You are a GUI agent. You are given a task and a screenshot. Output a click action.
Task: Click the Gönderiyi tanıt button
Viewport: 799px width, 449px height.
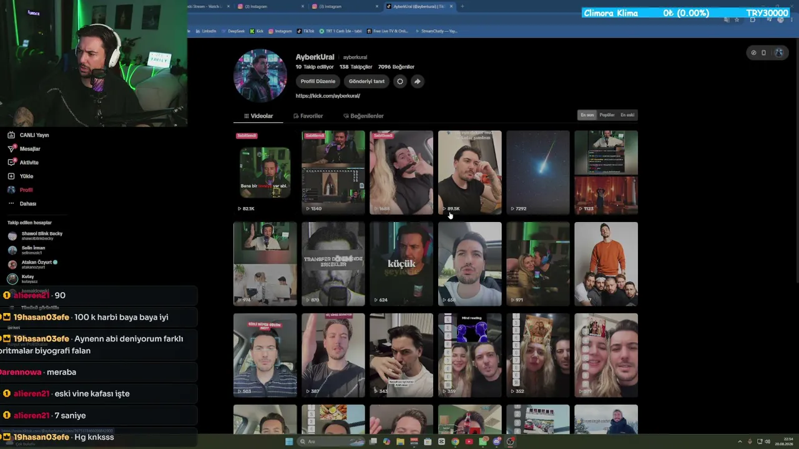point(366,81)
